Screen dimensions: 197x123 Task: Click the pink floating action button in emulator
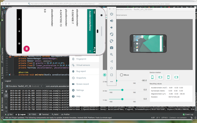click(x=27, y=49)
